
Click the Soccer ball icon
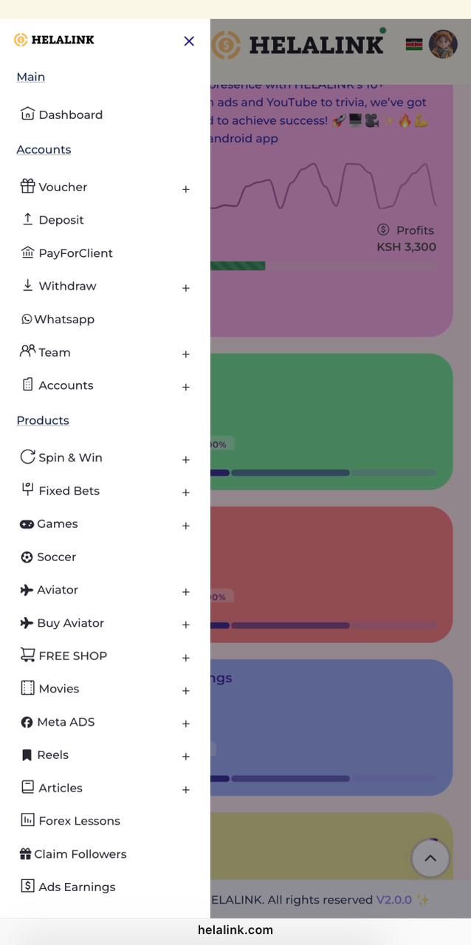(x=27, y=557)
